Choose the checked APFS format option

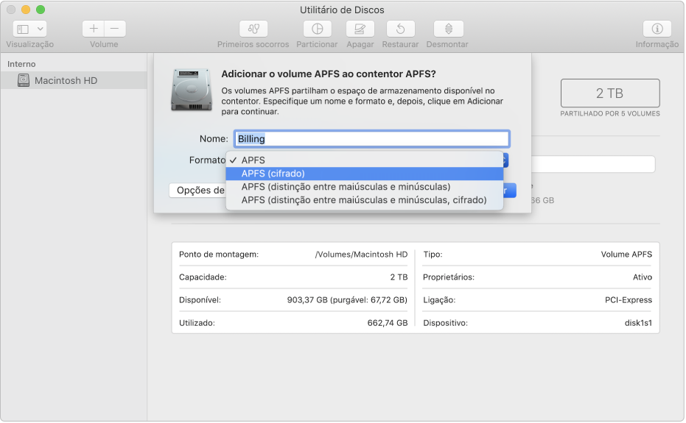click(365, 160)
